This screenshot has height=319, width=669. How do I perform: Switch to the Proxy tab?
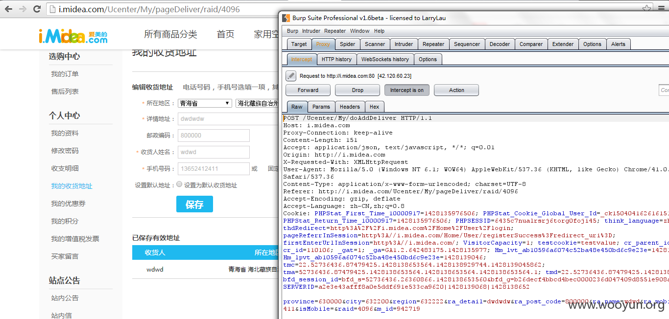[323, 44]
